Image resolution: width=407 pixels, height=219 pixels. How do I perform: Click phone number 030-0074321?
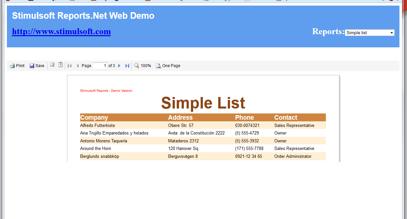click(x=247, y=125)
